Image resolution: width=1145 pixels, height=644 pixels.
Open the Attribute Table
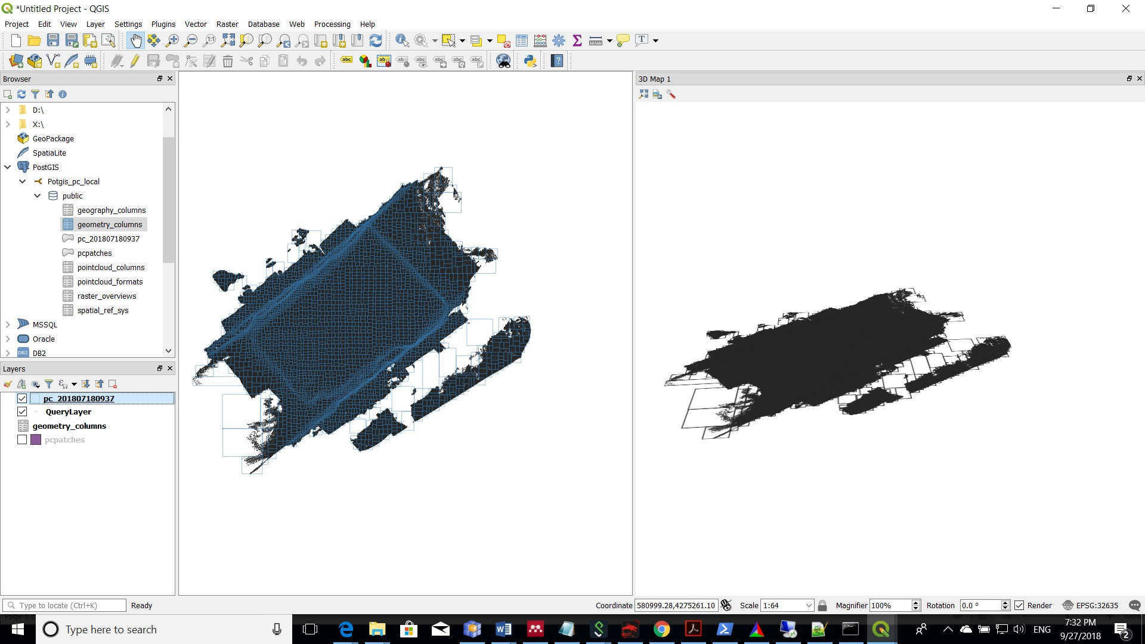(521, 41)
